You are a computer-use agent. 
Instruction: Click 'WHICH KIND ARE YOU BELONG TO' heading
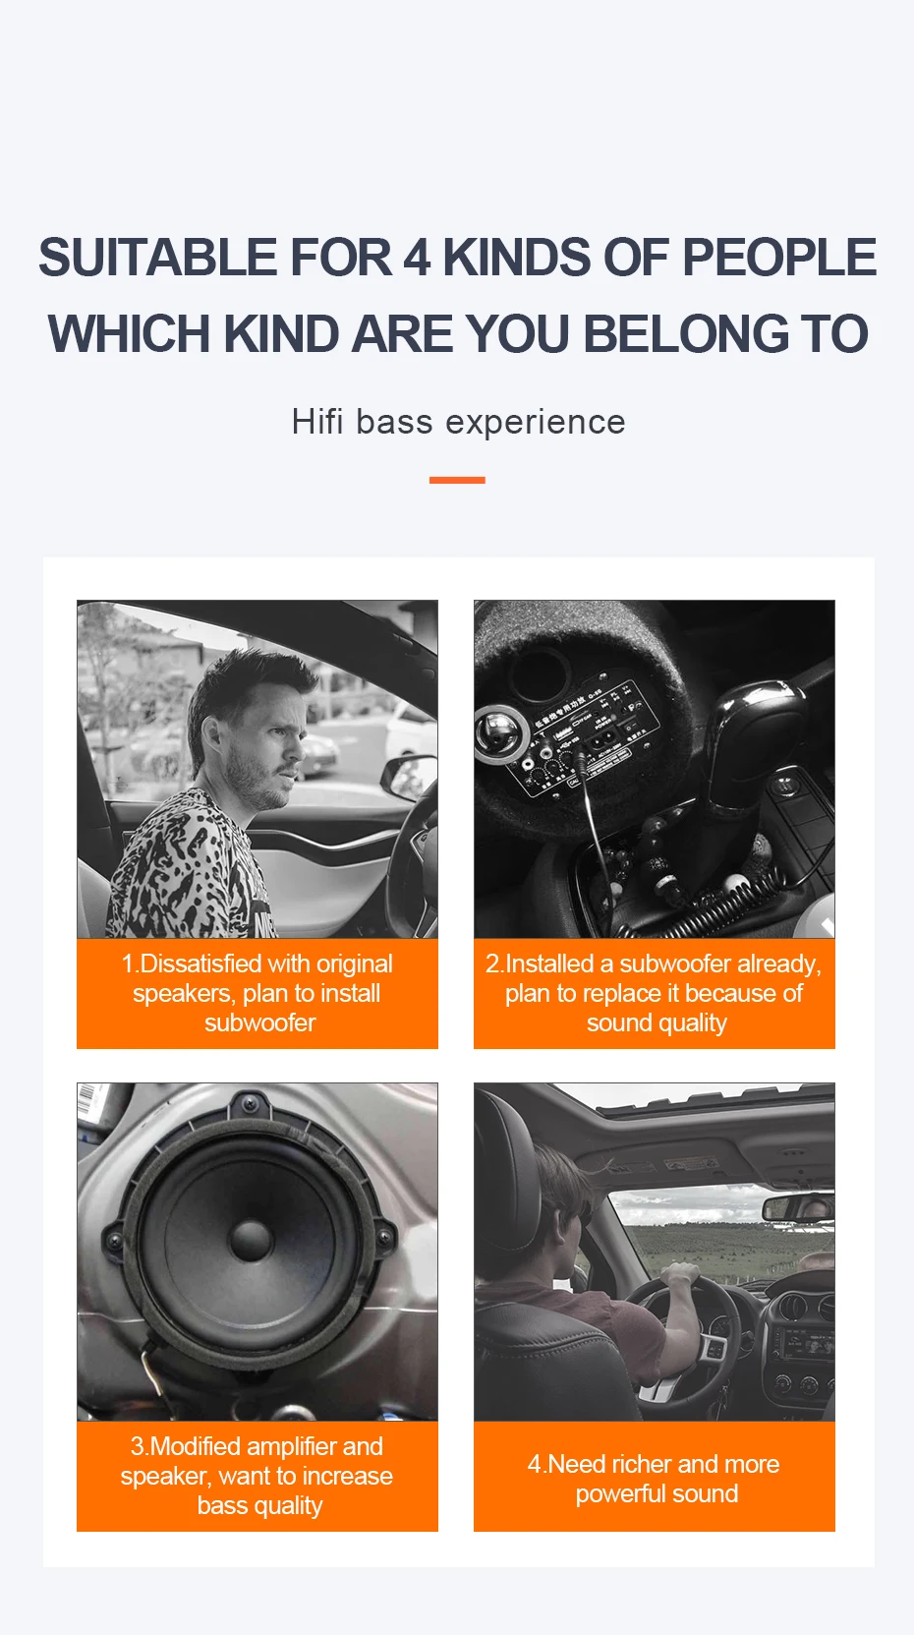coord(458,334)
